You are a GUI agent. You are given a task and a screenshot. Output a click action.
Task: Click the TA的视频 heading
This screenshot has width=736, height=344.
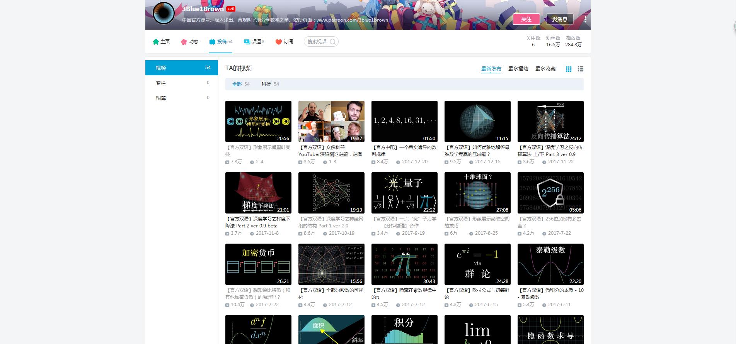239,68
